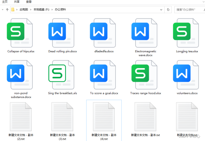Expand the address bar history dropdown
This screenshot has height=141, width=205.
(x=161, y=10)
